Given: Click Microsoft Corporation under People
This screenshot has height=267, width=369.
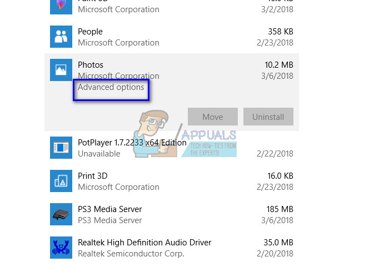Looking at the screenshot, I should 118,43.
